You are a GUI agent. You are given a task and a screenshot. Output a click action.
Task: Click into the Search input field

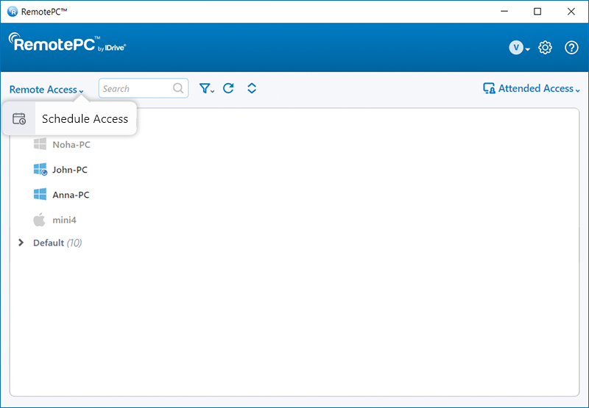click(x=136, y=88)
